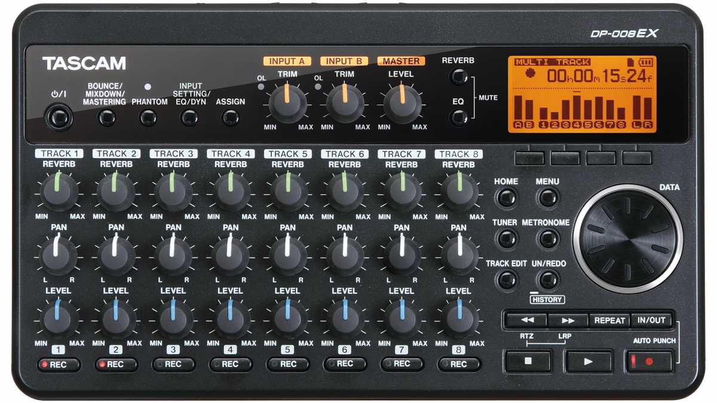Click the play transport button
717x403 pixels.
coord(589,361)
